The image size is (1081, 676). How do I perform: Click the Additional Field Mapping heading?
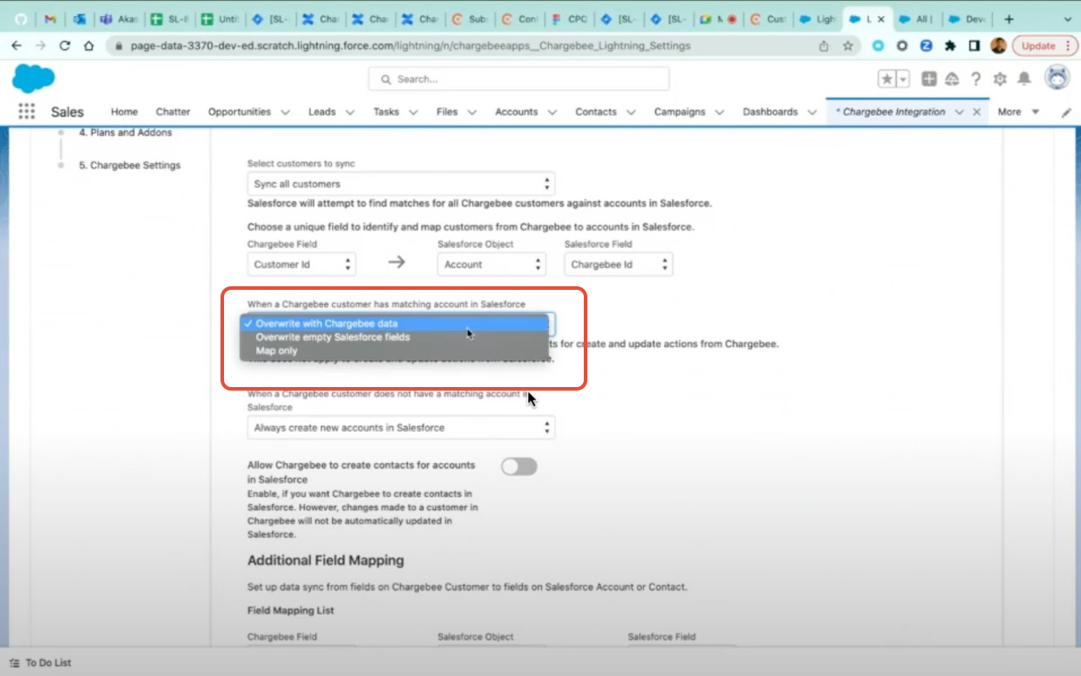(326, 561)
